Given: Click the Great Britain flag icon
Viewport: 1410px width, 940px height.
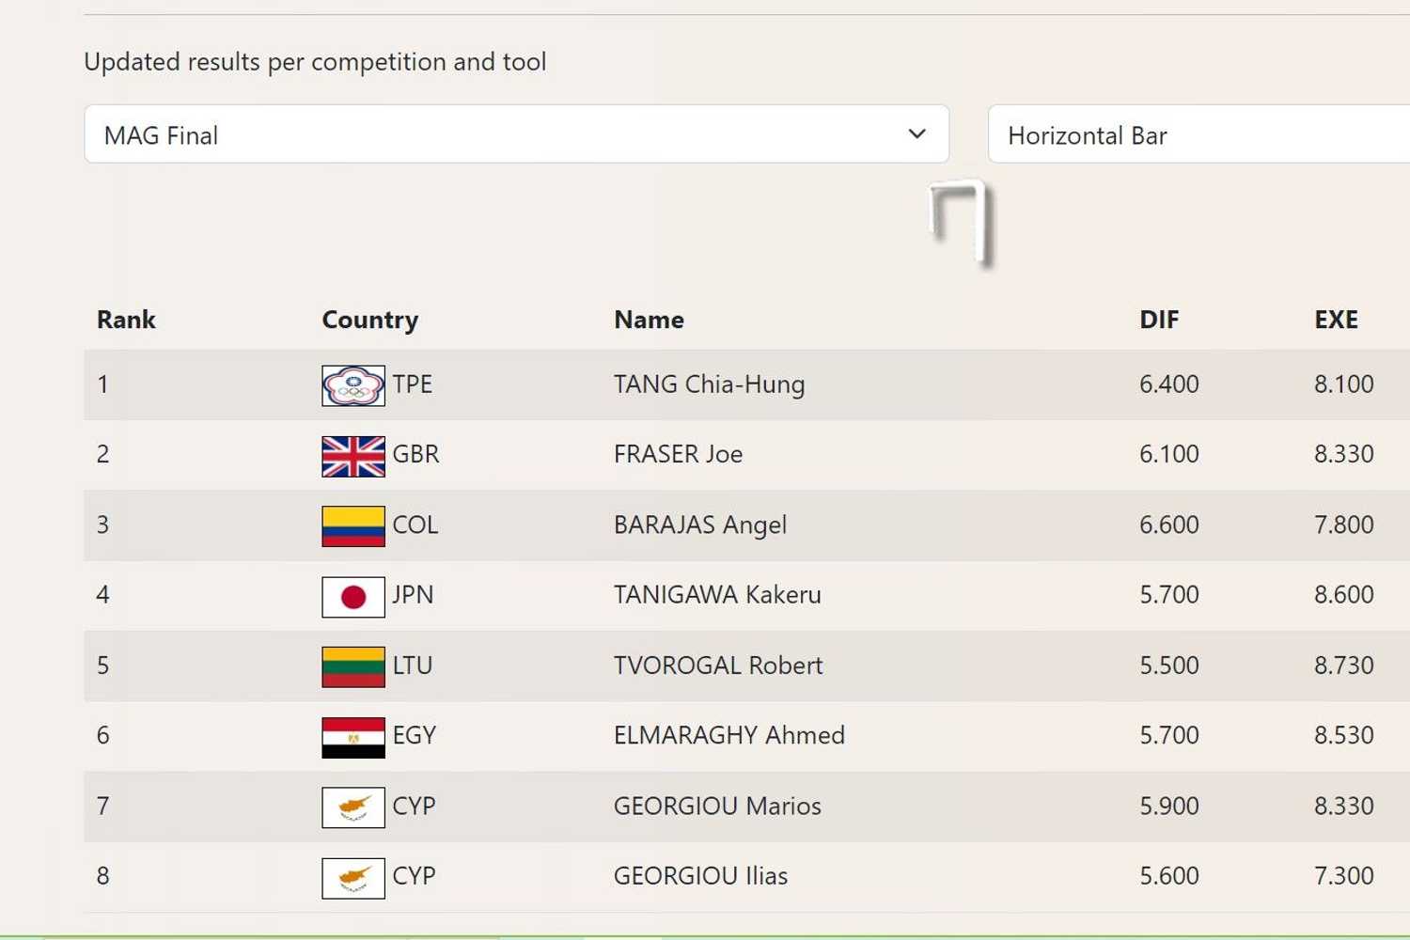Looking at the screenshot, I should click(x=352, y=456).
